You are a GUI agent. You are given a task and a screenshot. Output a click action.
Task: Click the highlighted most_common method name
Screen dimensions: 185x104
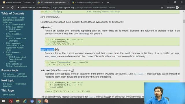click(47, 50)
